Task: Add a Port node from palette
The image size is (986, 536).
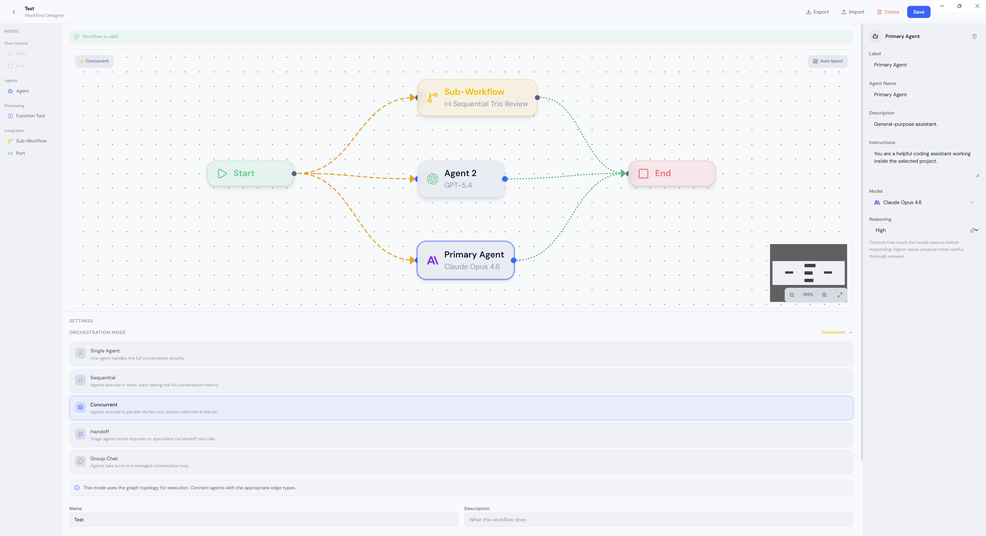Action: (x=16, y=154)
